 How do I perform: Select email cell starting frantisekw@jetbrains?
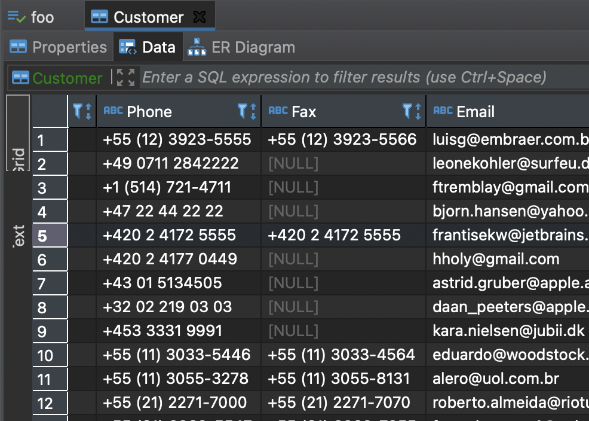508,236
